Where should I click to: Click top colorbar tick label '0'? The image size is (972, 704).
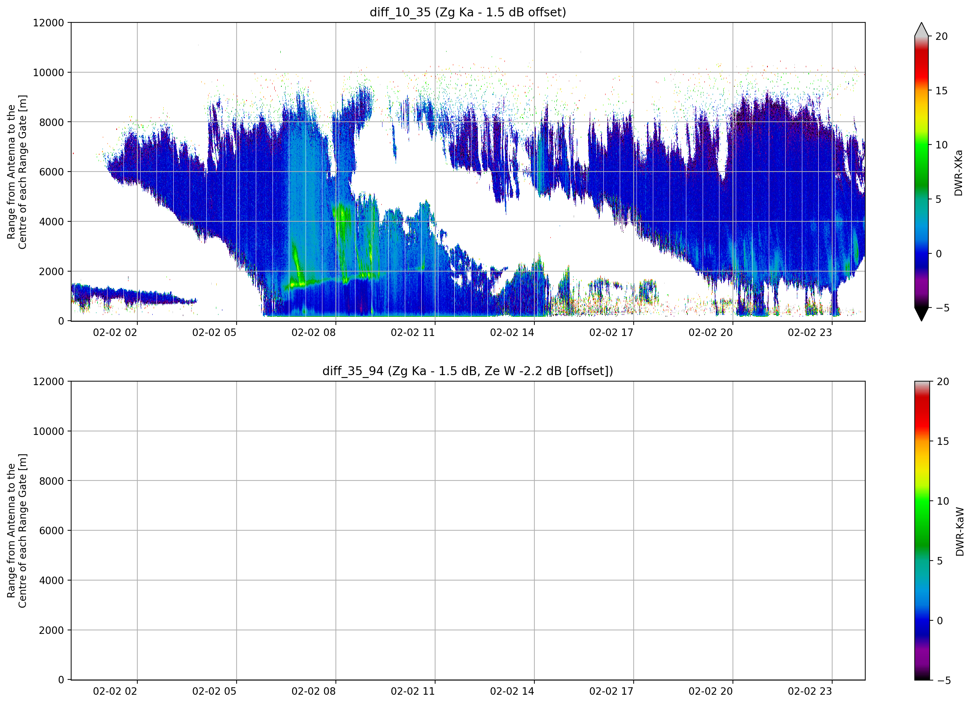[939, 254]
